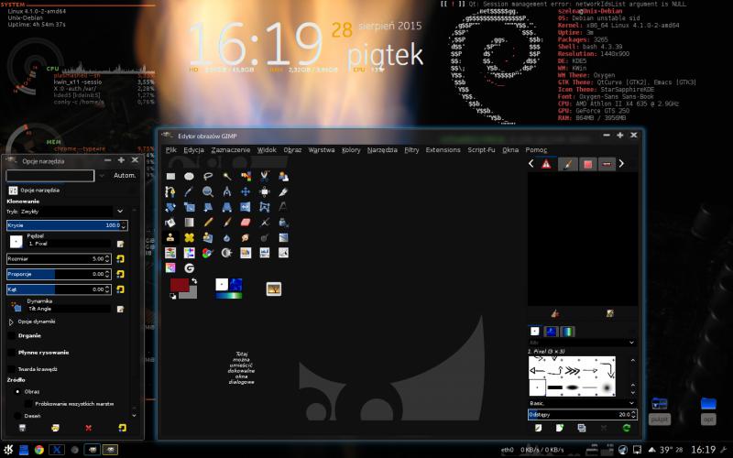Select the Pencil tool
The width and height of the screenshot is (733, 458).
(208, 222)
